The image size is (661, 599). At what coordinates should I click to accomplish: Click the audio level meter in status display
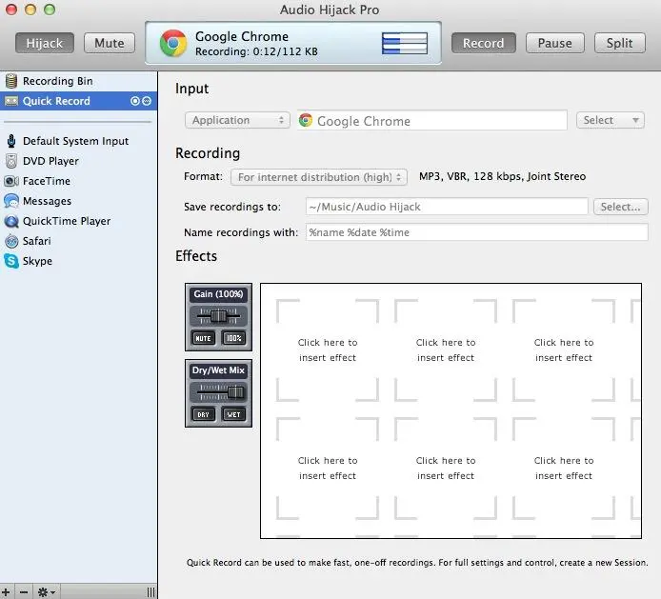(x=405, y=43)
